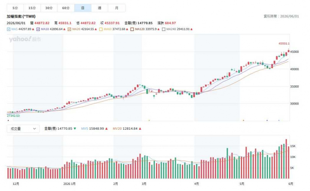Choose the 60分 interval tab
This screenshot has width=310, height=191.
[66, 8]
